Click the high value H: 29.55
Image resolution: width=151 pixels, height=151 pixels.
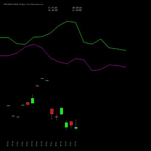pos(77,8)
